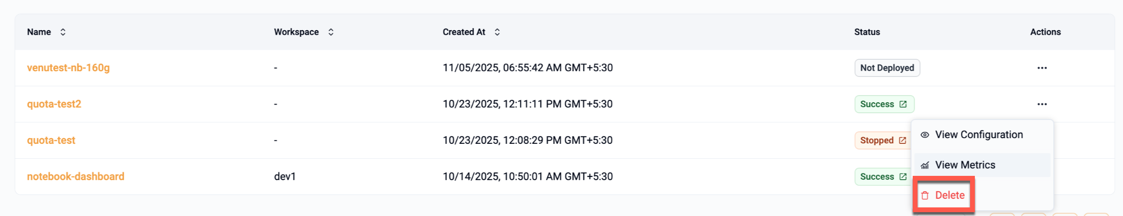
Task: Click external link icon in Stopped badge
Action: point(902,140)
